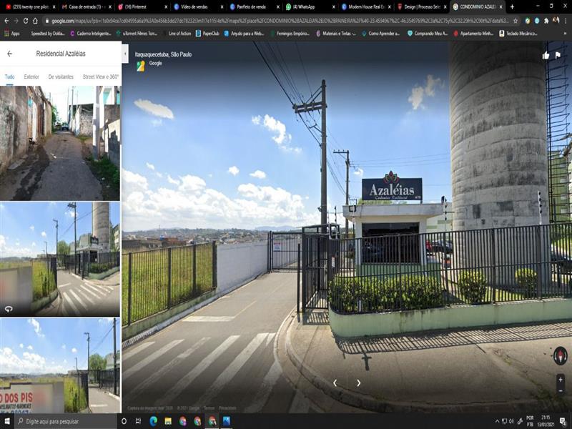
Task: Rotate the view using the compass
Action: point(561,355)
